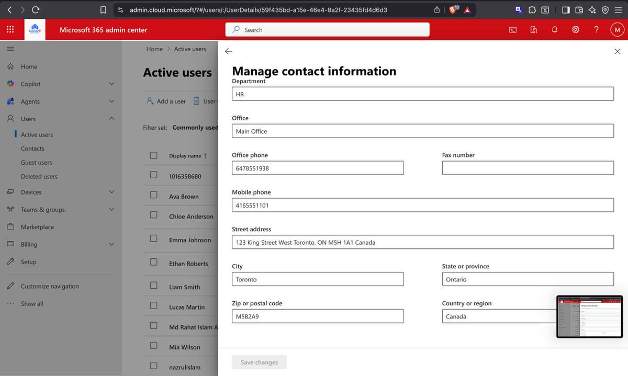Select the Ava Brown checkbox
The width and height of the screenshot is (628, 376).
tap(153, 195)
